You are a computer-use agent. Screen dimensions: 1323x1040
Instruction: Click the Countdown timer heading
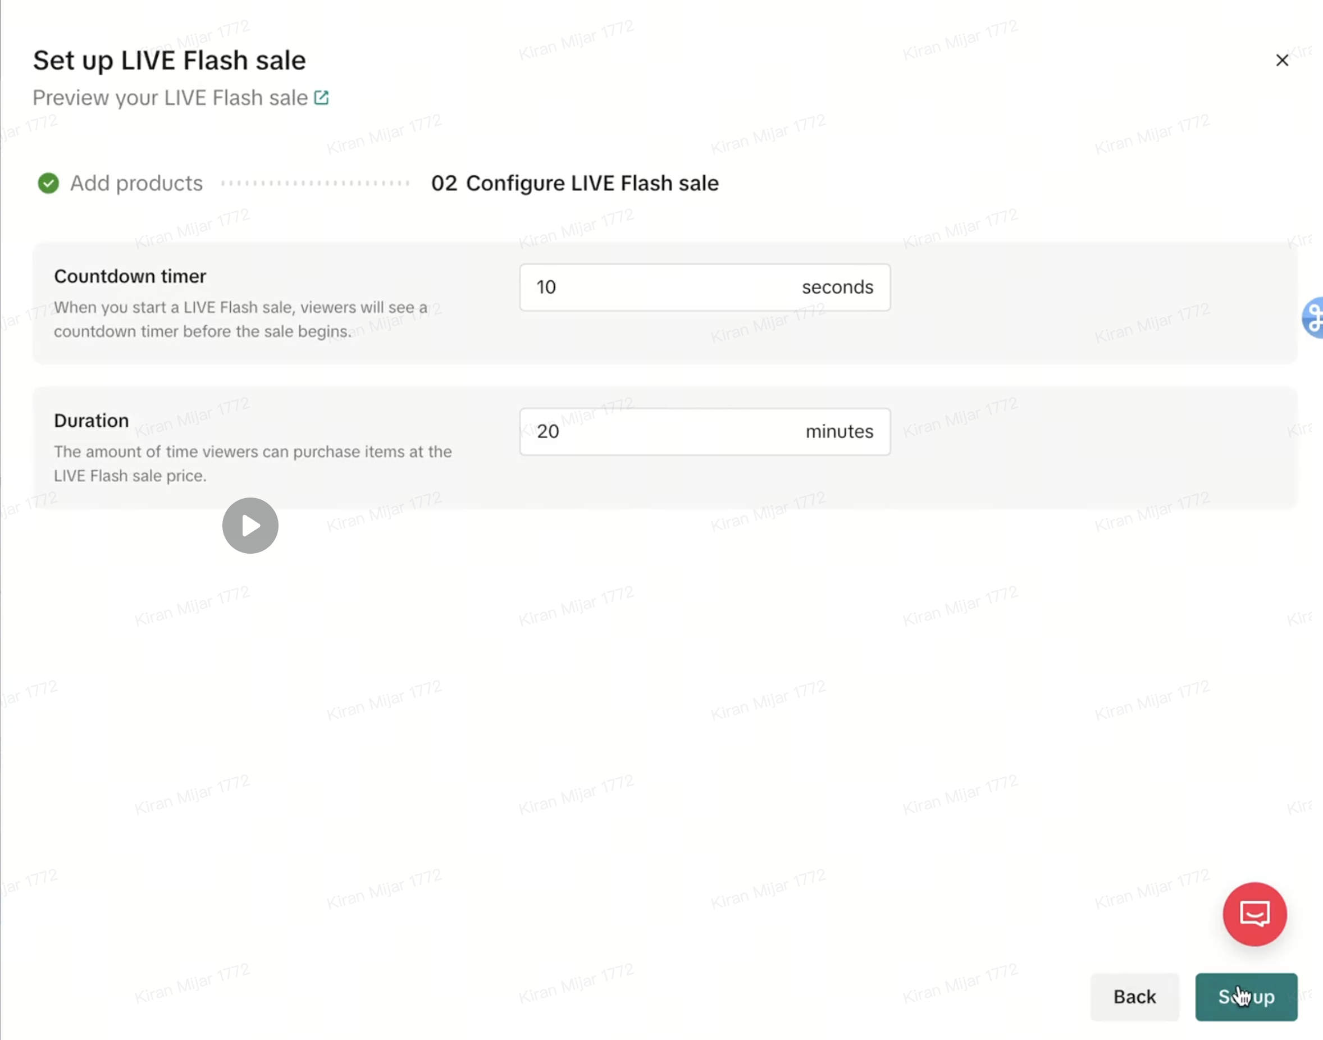[130, 276]
